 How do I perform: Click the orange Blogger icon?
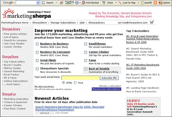pos(155,3)
